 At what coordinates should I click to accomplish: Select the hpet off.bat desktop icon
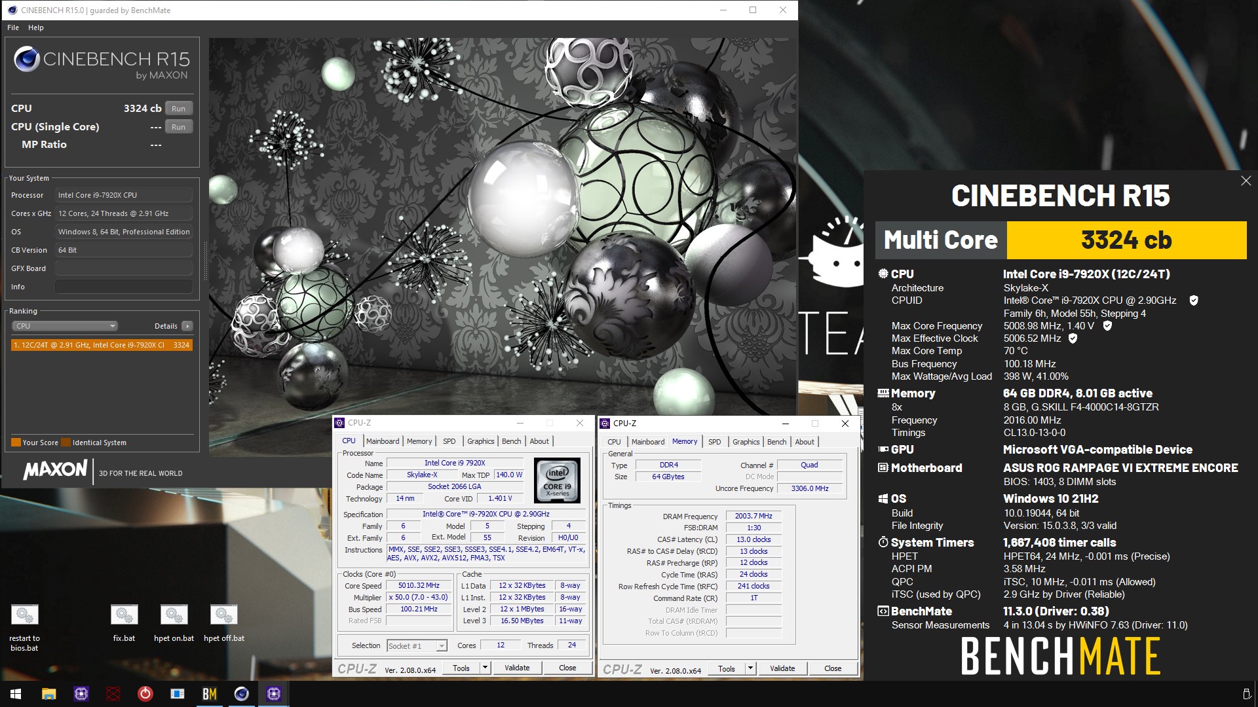click(x=223, y=623)
